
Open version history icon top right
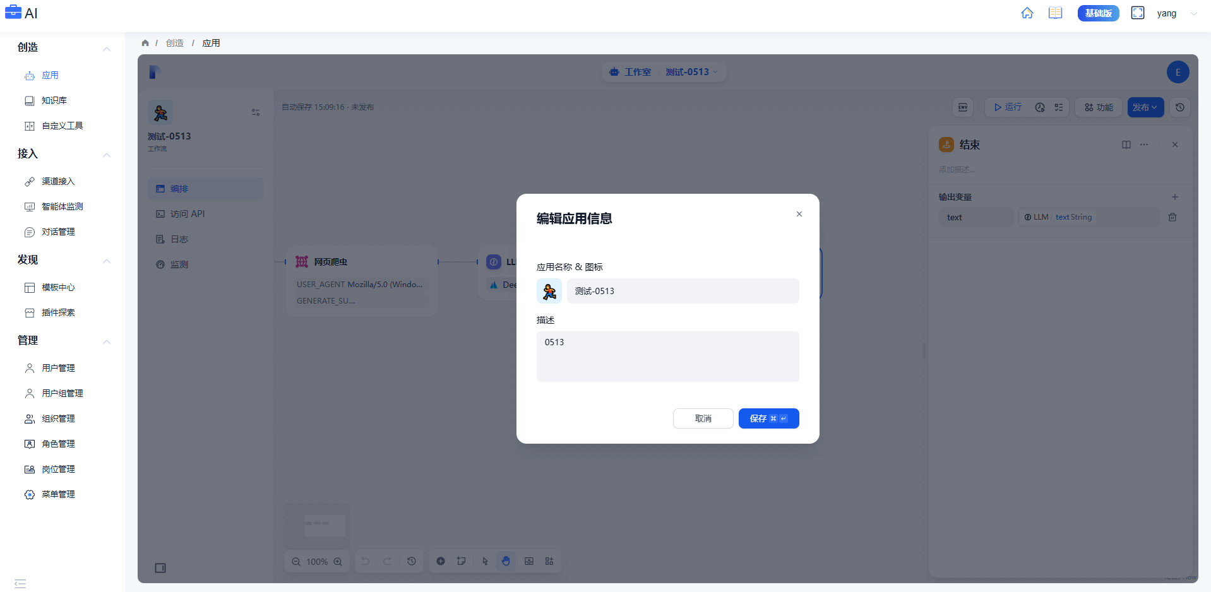1180,107
